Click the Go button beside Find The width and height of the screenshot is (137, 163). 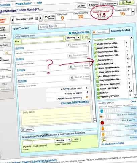coord(86,37)
